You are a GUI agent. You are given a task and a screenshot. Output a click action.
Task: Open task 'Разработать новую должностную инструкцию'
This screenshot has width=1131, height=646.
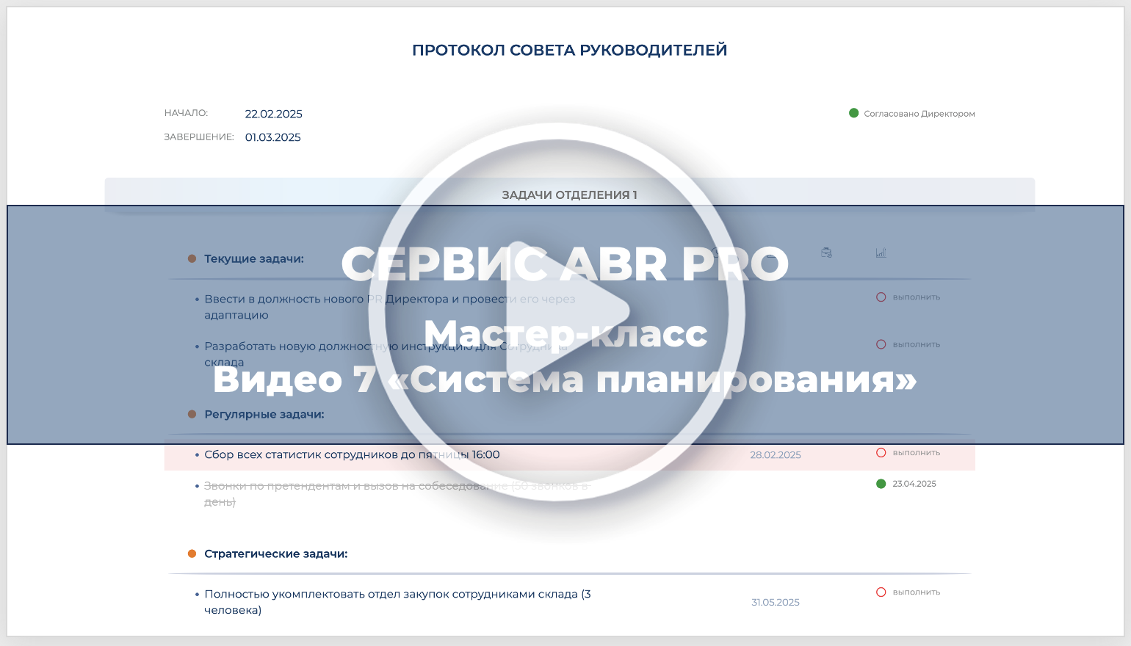(386, 354)
